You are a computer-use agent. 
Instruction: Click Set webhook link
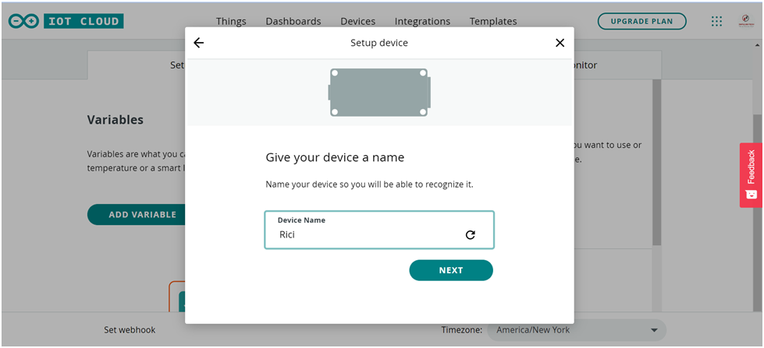(130, 330)
